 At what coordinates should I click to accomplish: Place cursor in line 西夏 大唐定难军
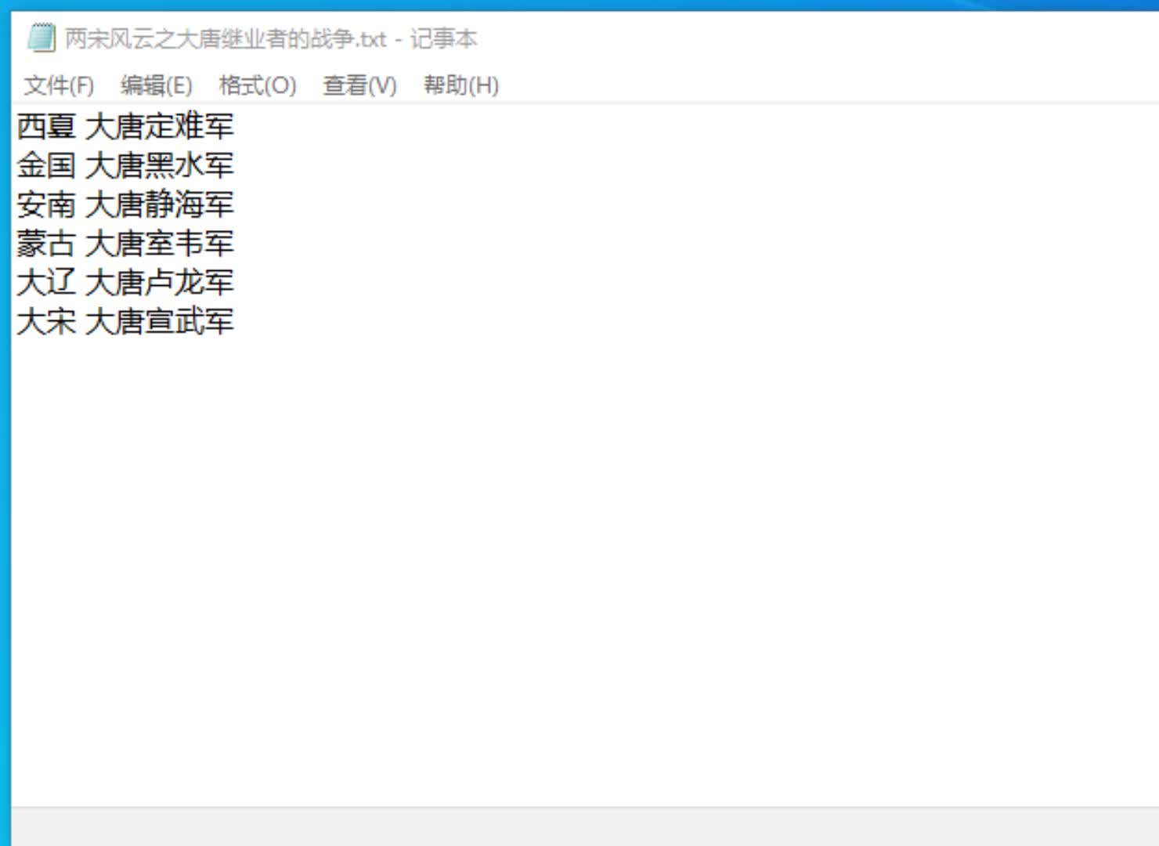click(x=125, y=126)
